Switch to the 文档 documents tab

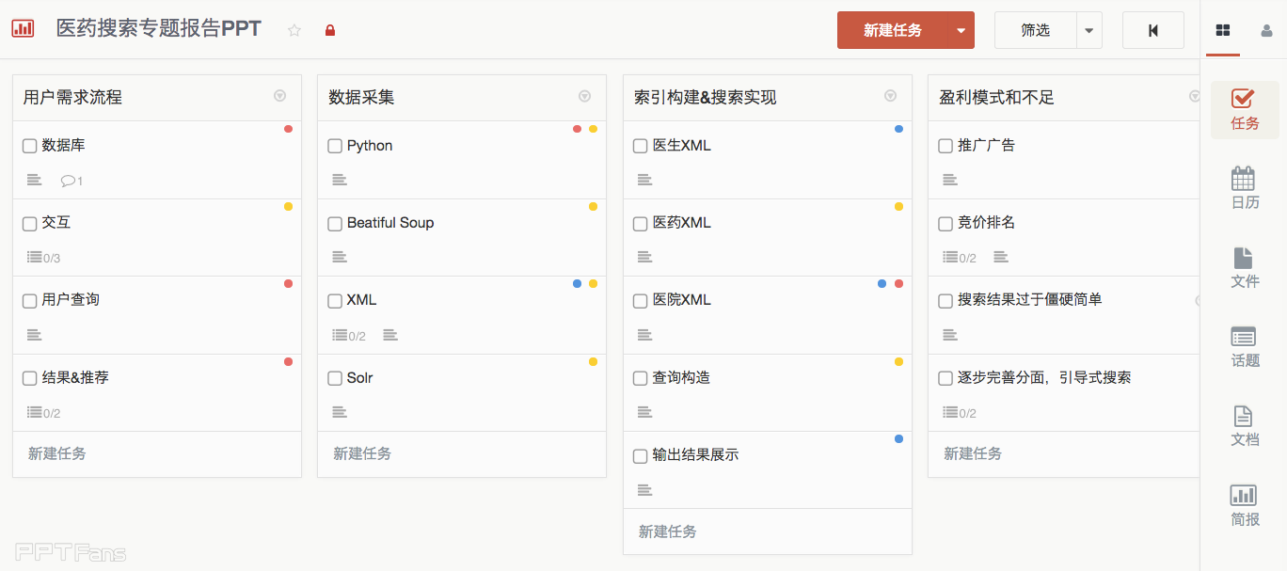(x=1244, y=425)
